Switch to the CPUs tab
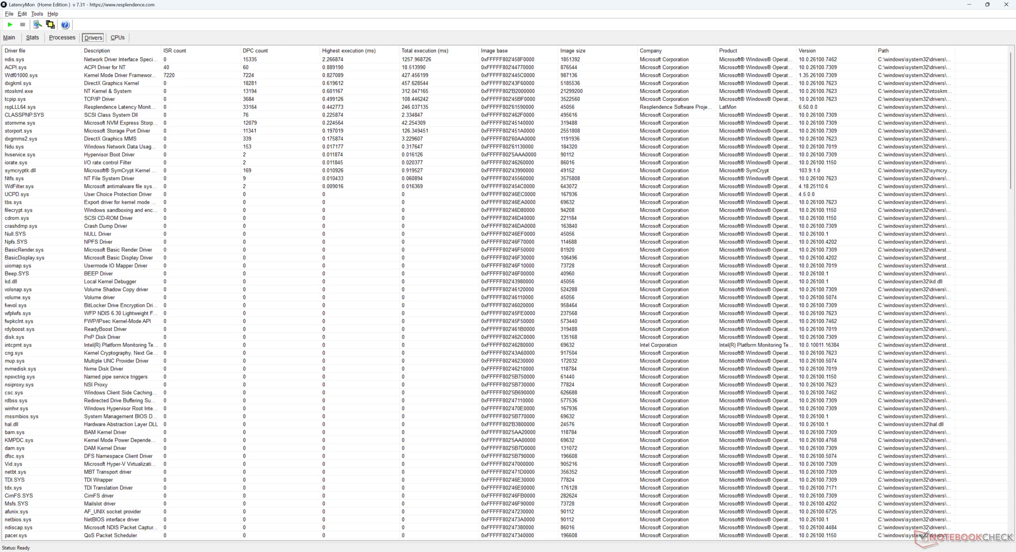 pos(117,37)
